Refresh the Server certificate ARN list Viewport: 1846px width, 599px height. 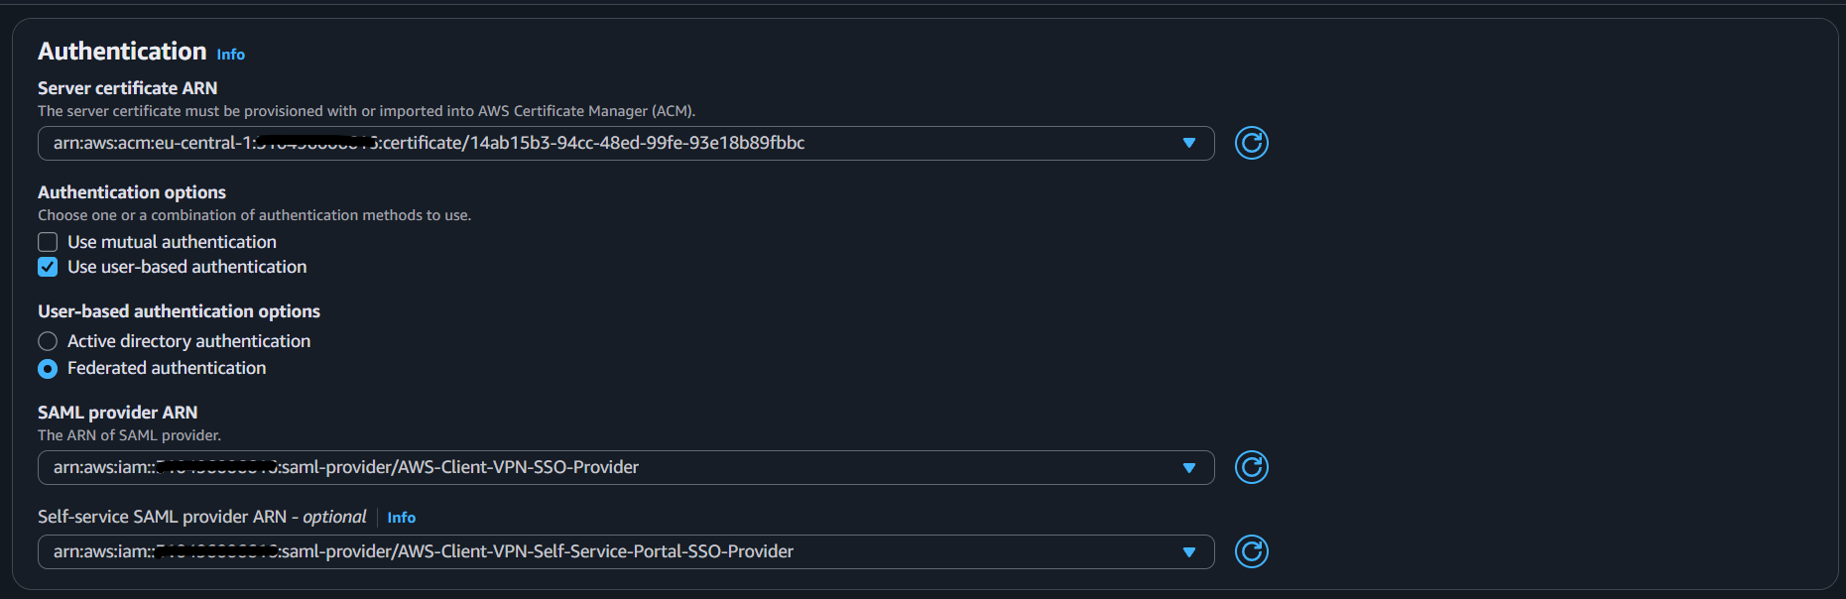coord(1251,143)
